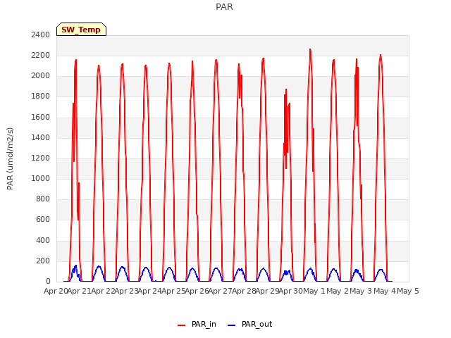This screenshot has width=451, height=338.
Task: Click the y-axis title PAR (umol/m2/s)
Action: (10, 158)
